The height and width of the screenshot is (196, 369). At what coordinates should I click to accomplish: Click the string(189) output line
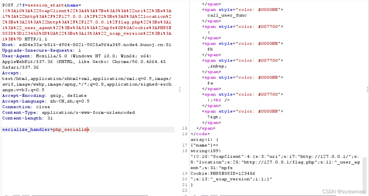click(206, 151)
